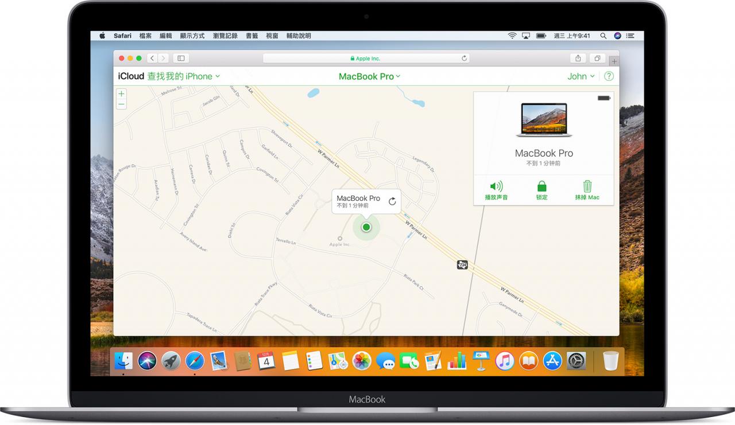Image resolution: width=735 pixels, height=425 pixels.
Task: Open the 書籤 menu
Action: coord(252,36)
